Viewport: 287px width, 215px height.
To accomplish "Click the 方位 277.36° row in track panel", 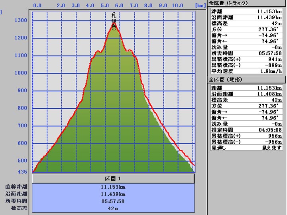I will (x=246, y=29).
